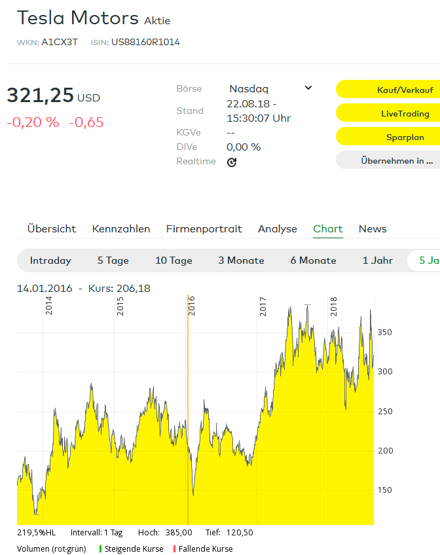Screen dimensions: 440x555
Task: Click the green Steigende Kurse legend swatch
Action: [x=100, y=549]
